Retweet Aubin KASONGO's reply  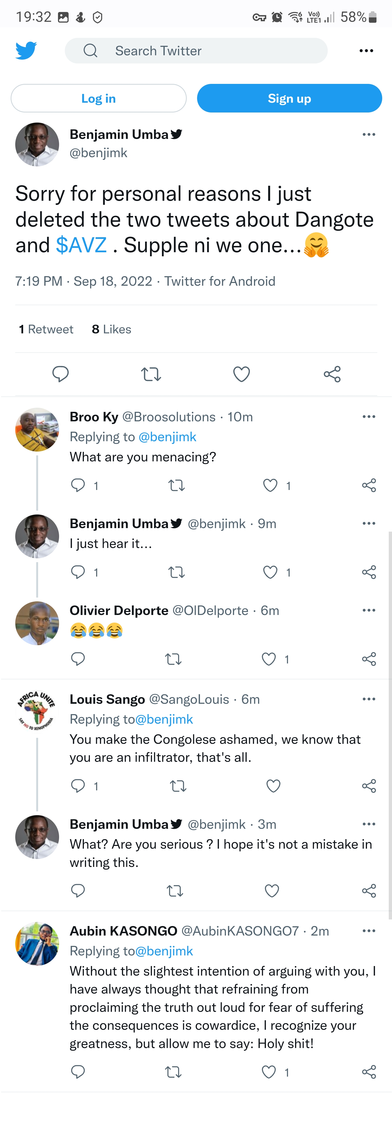point(173,1072)
